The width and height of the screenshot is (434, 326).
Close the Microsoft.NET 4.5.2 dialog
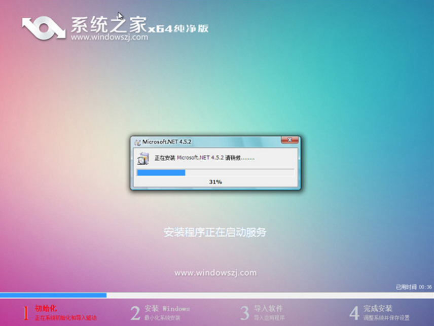290,140
